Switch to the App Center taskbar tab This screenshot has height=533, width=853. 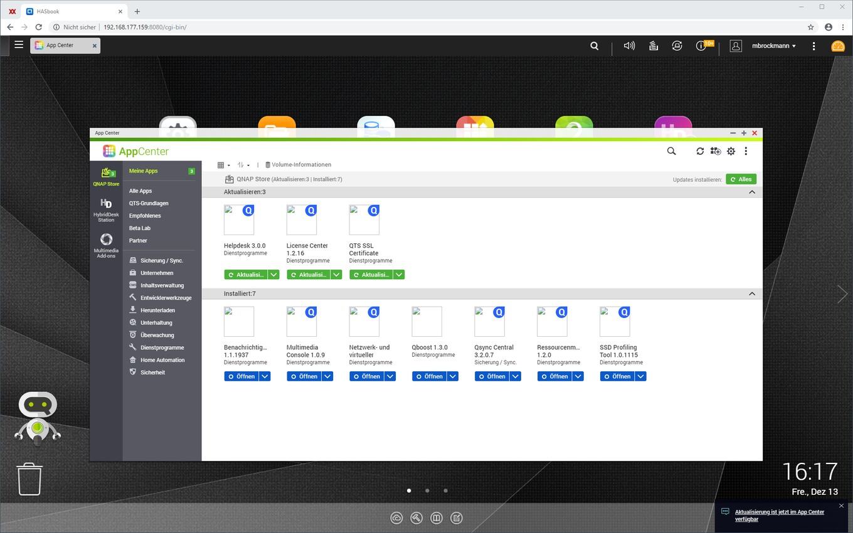60,45
